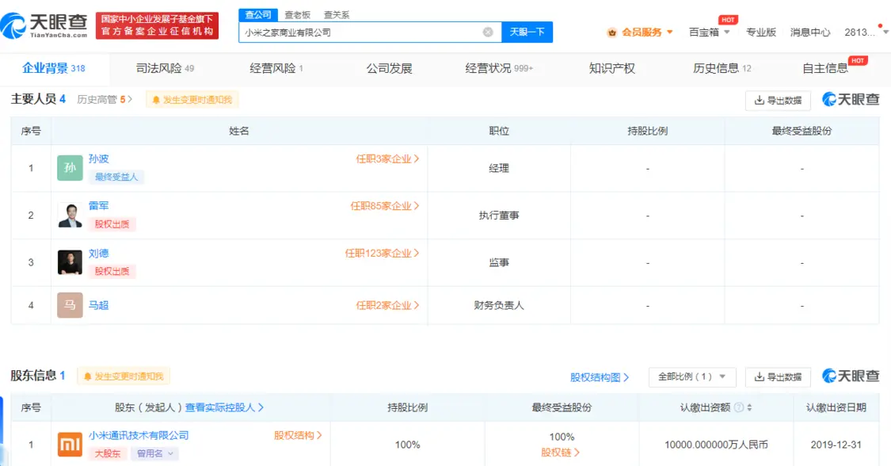The image size is (891, 466).
Task: Open 雷军's profile photo
Action: pyautogui.click(x=70, y=216)
